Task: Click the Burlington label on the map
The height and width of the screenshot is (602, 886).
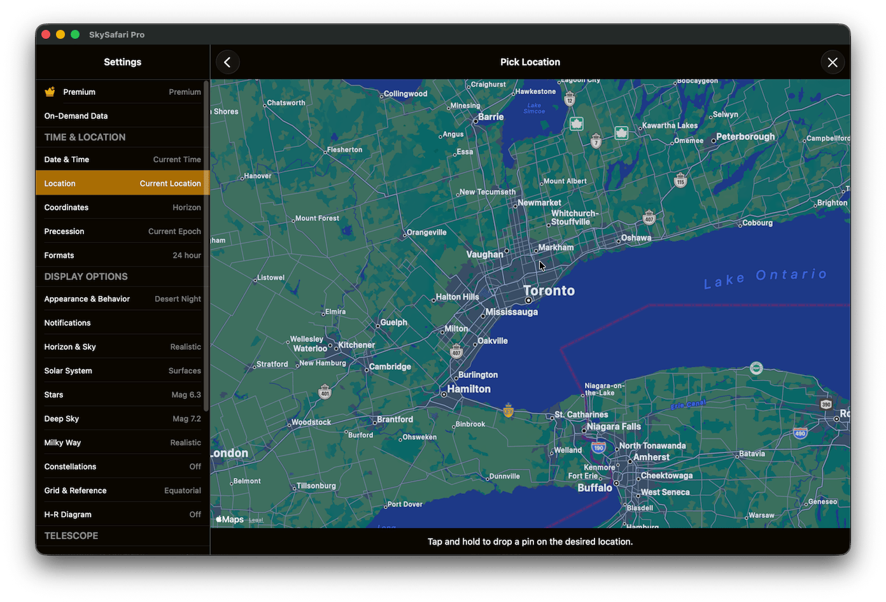Action: 478,375
